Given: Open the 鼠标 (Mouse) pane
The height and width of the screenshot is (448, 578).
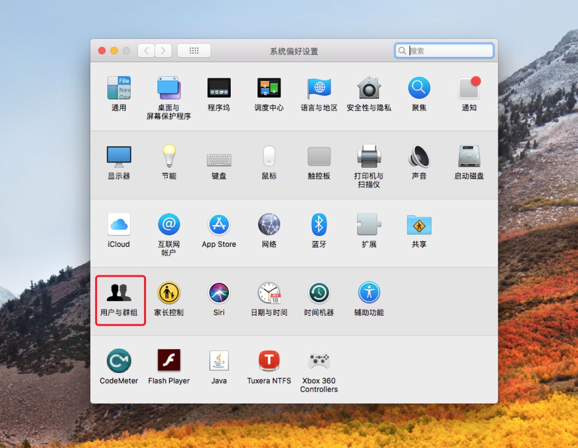Looking at the screenshot, I should click(x=269, y=162).
